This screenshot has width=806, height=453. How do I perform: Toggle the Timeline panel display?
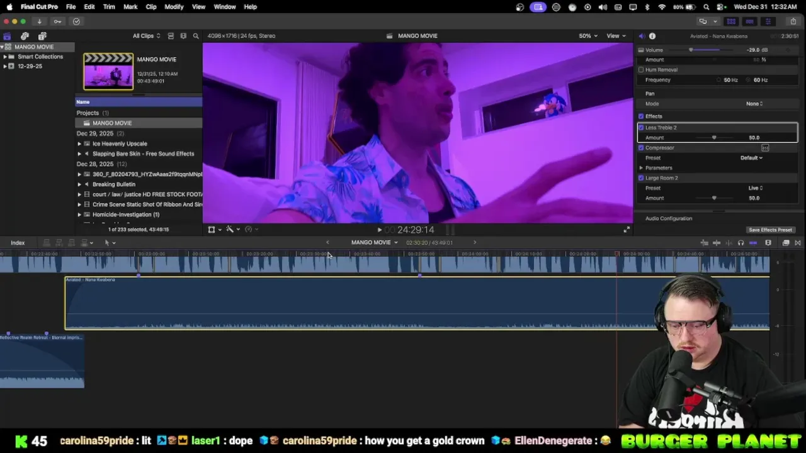(x=749, y=21)
